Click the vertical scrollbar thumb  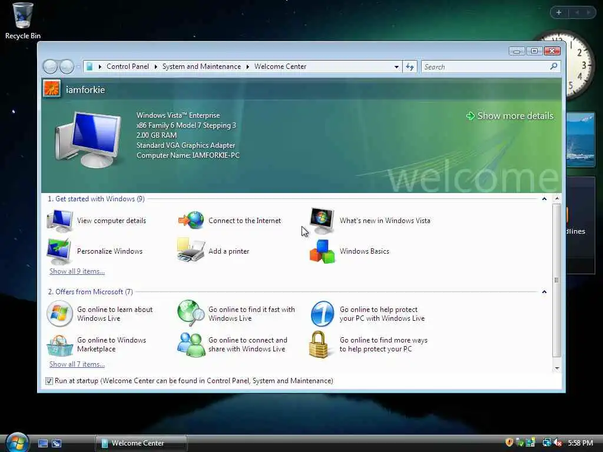click(x=556, y=280)
